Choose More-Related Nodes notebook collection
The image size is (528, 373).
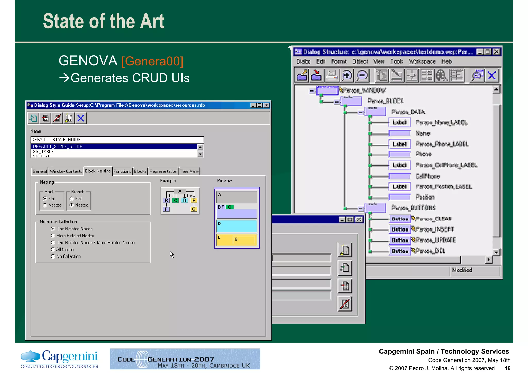[x=53, y=236]
